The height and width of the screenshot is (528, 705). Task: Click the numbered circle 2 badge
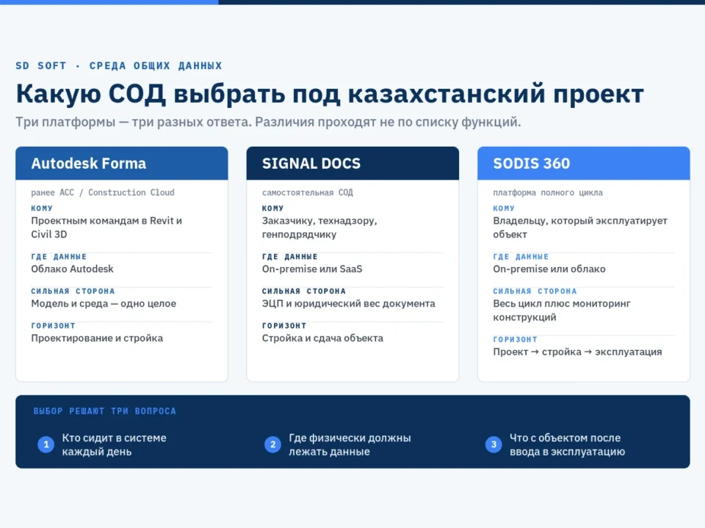tap(272, 444)
